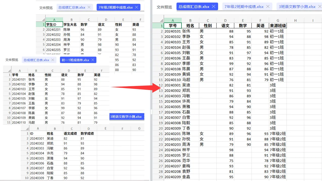Viewport: 322px width, 181px height.
Task: Close the fully visible 3班语文数学小测.xlsx tab
Action: coord(320,7)
